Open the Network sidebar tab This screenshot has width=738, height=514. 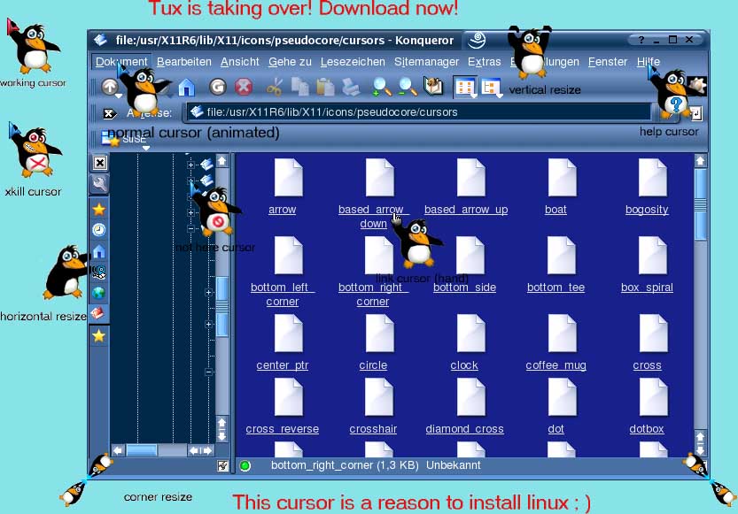[x=99, y=272]
